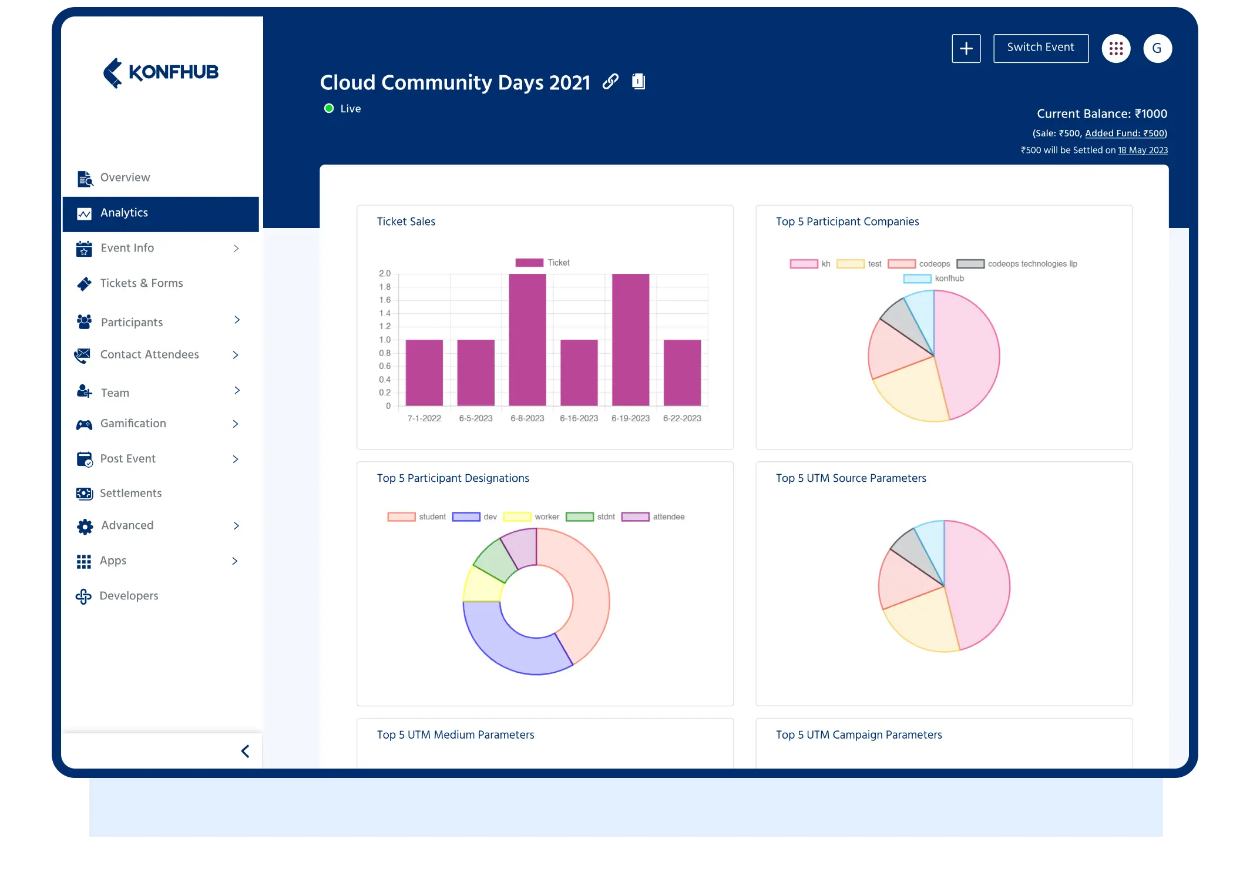Screen dimensions: 1250x872
Task: Click the grid apps menu icon
Action: [1115, 48]
